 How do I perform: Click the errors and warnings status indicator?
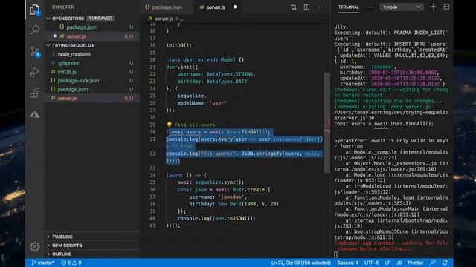(71, 263)
